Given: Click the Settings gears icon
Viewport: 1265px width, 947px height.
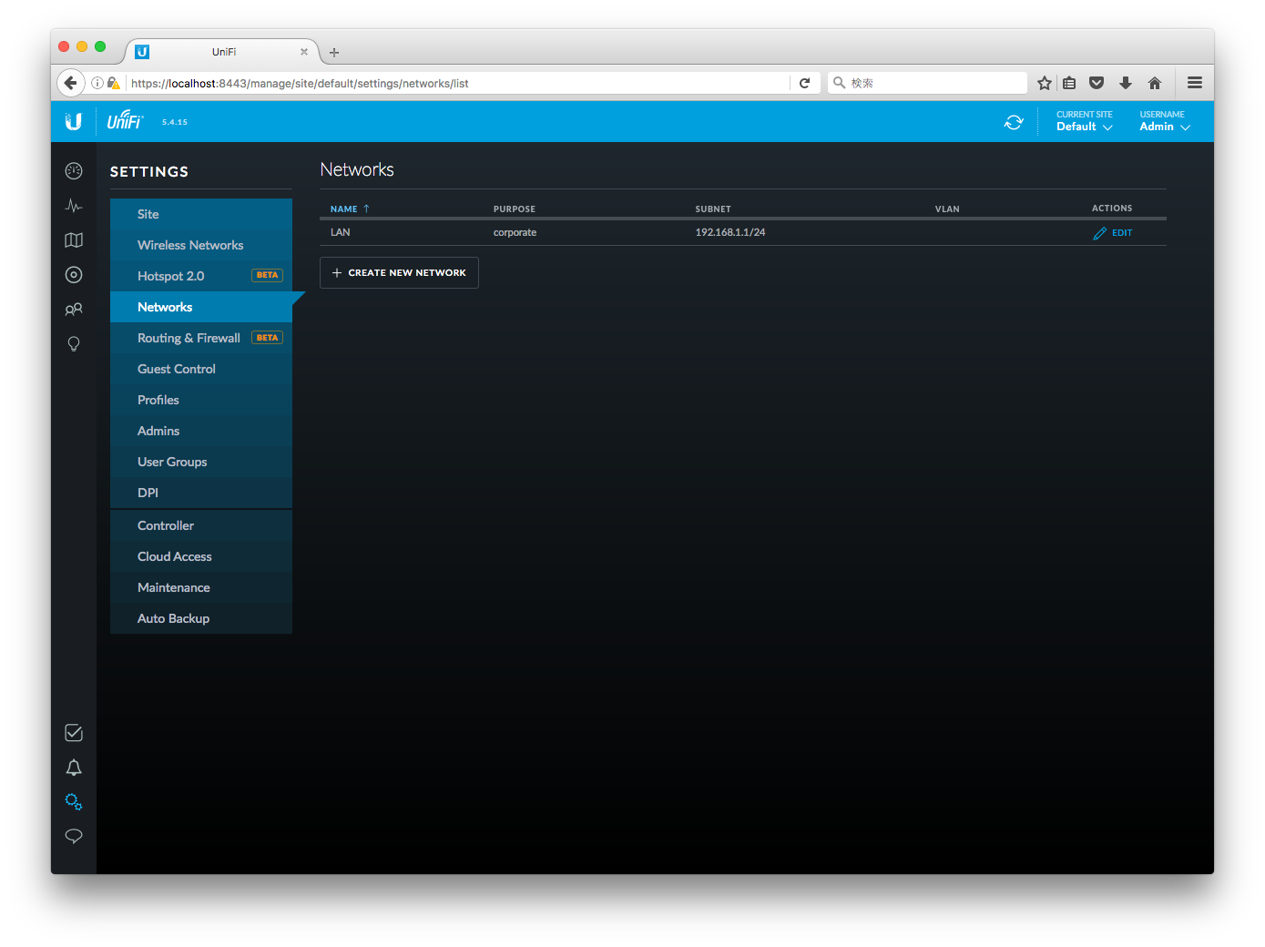Looking at the screenshot, I should pyautogui.click(x=74, y=802).
